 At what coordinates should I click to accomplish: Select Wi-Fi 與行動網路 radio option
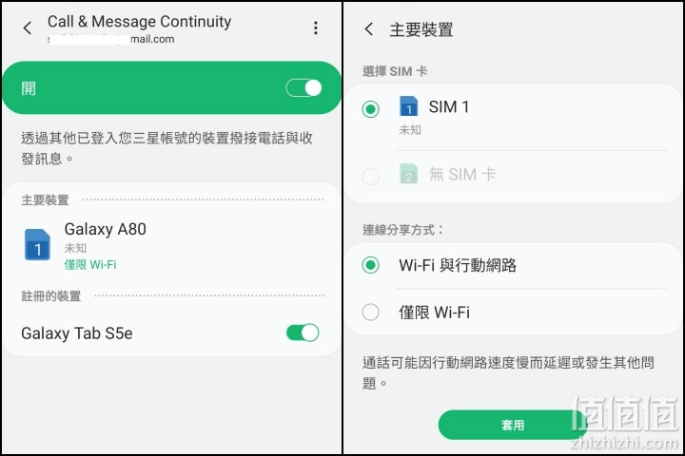370,265
